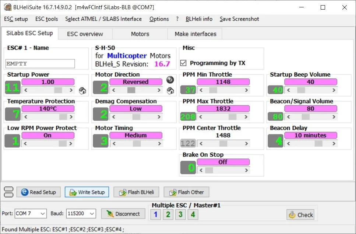The height and width of the screenshot is (234, 356).
Task: Switch to the ESC overview tab
Action: pos(85,34)
